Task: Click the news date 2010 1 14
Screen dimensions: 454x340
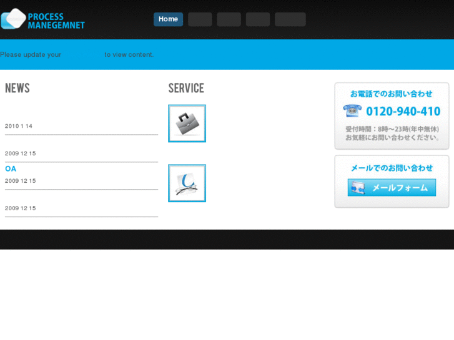Action: [x=19, y=126]
